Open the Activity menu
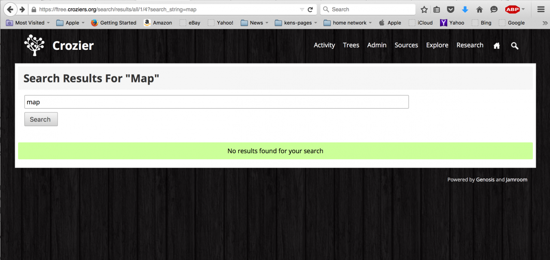Screen dimensions: 550x260 point(324,45)
